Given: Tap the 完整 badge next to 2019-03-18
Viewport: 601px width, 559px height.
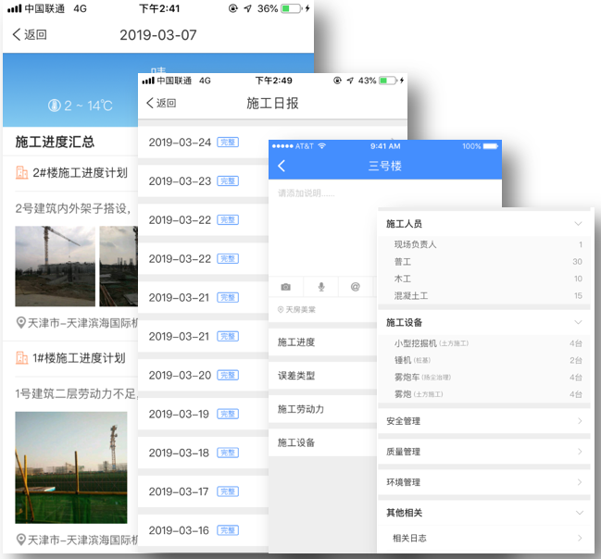Looking at the screenshot, I should coord(228,453).
